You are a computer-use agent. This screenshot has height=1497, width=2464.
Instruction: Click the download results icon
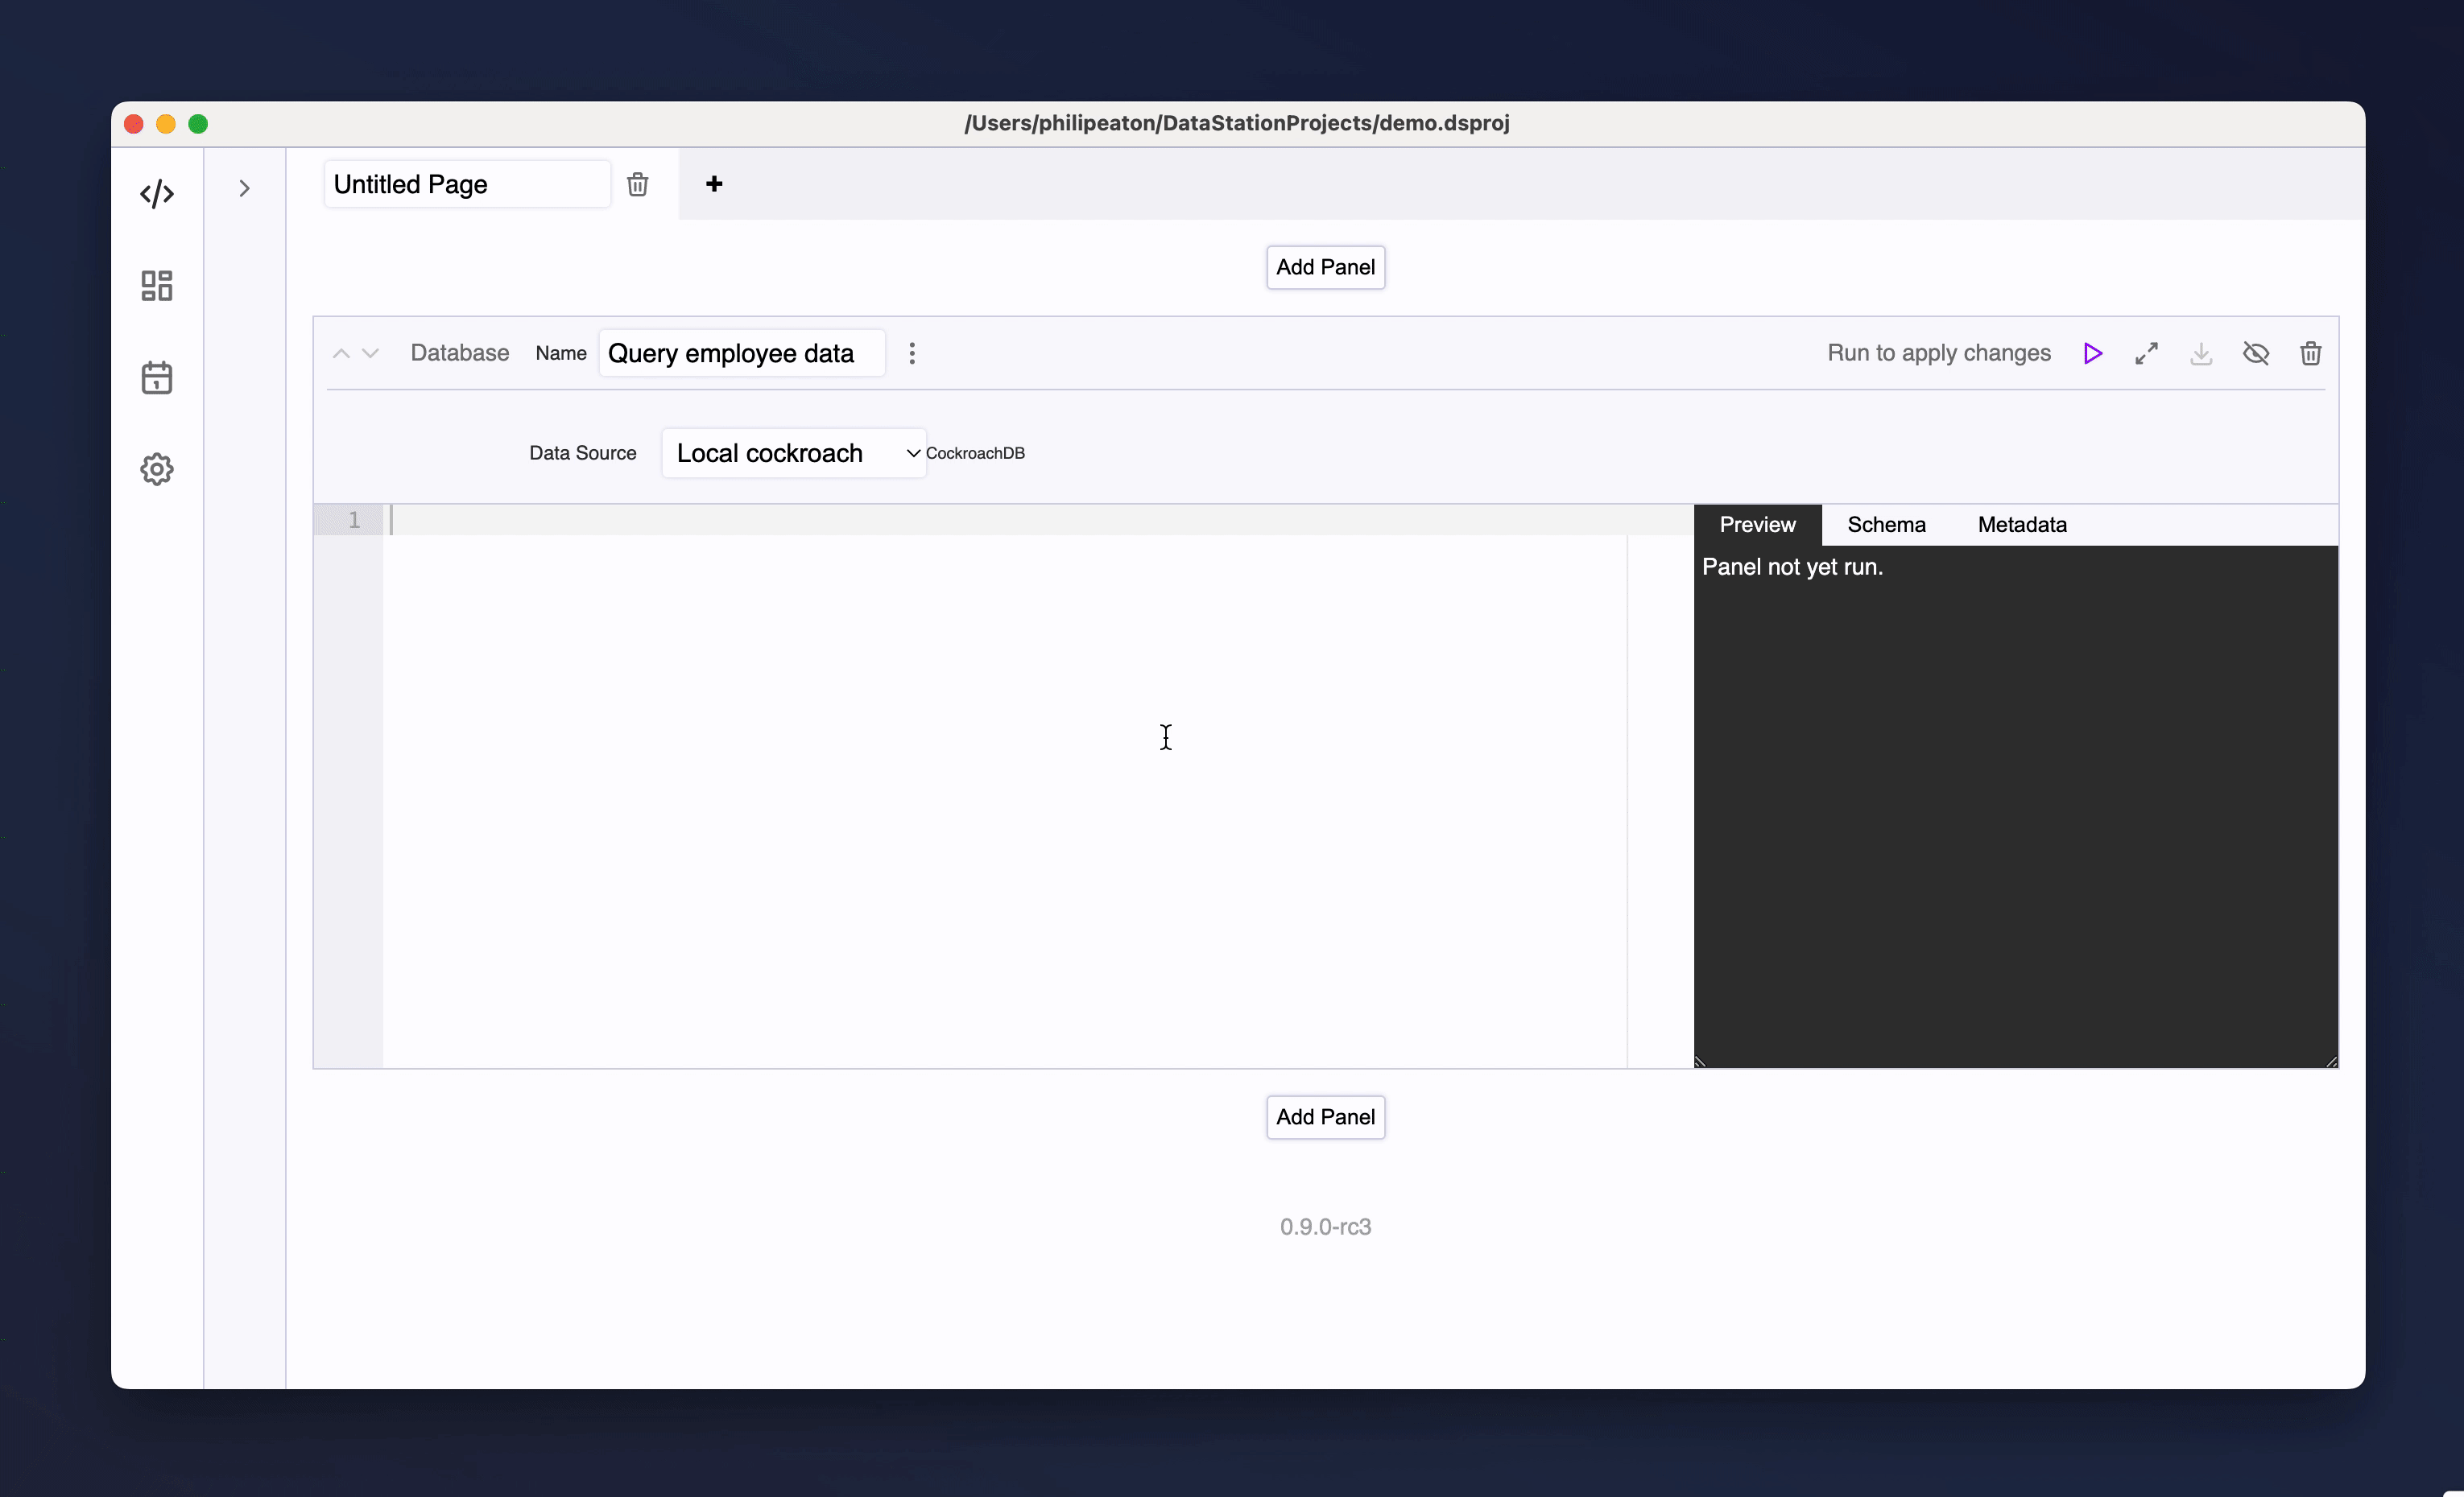(x=2201, y=353)
